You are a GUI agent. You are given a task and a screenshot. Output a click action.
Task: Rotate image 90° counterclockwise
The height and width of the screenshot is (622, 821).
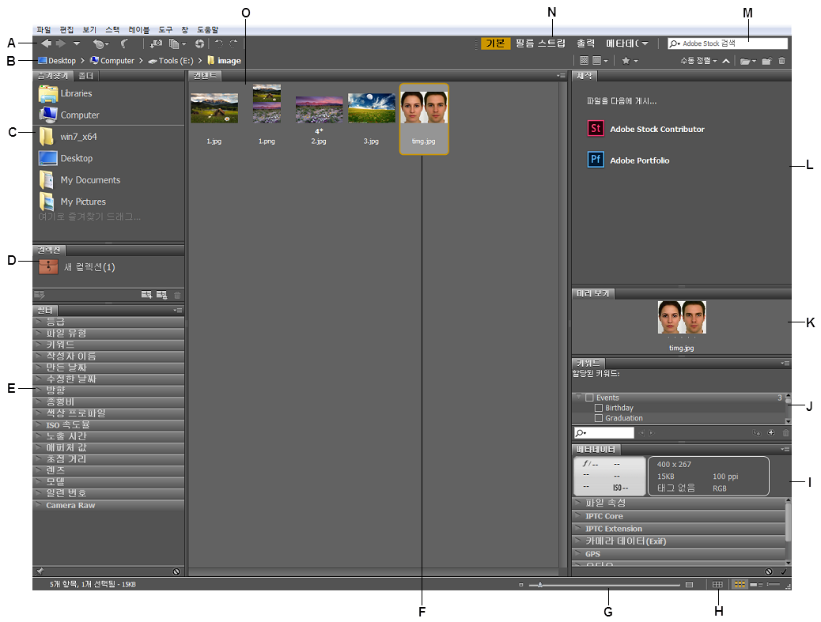click(x=219, y=44)
